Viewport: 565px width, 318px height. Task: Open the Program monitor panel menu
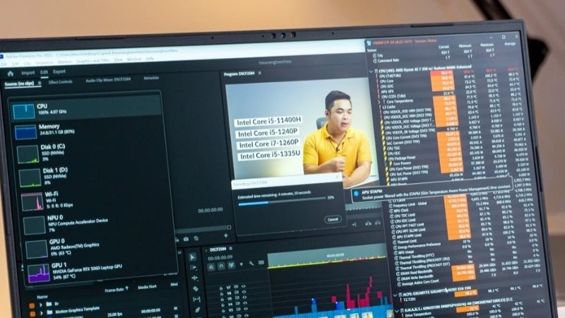pos(260,73)
